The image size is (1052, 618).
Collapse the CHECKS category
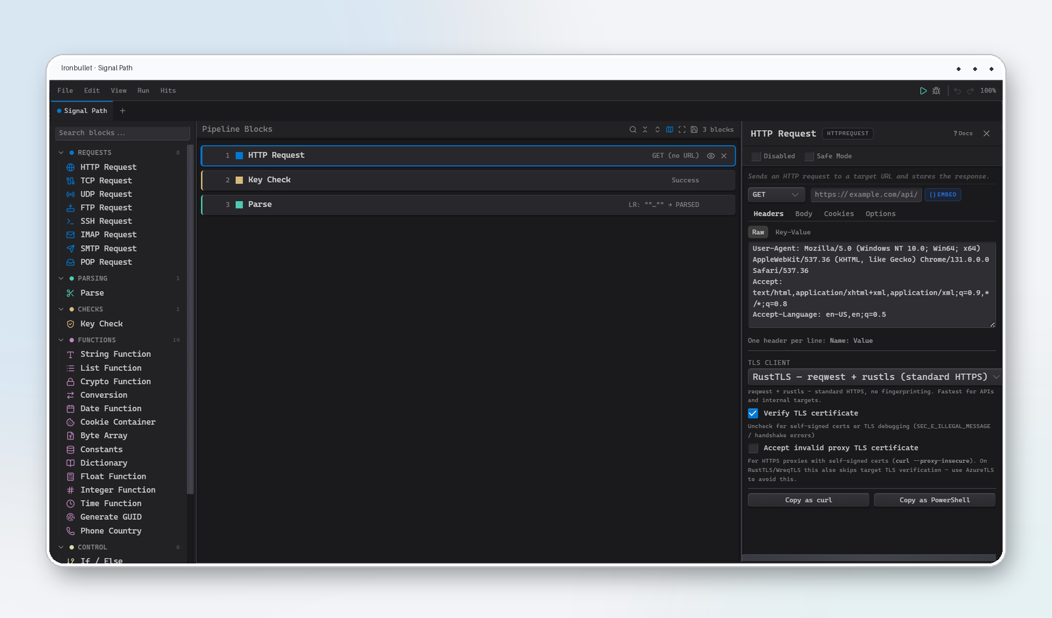61,310
